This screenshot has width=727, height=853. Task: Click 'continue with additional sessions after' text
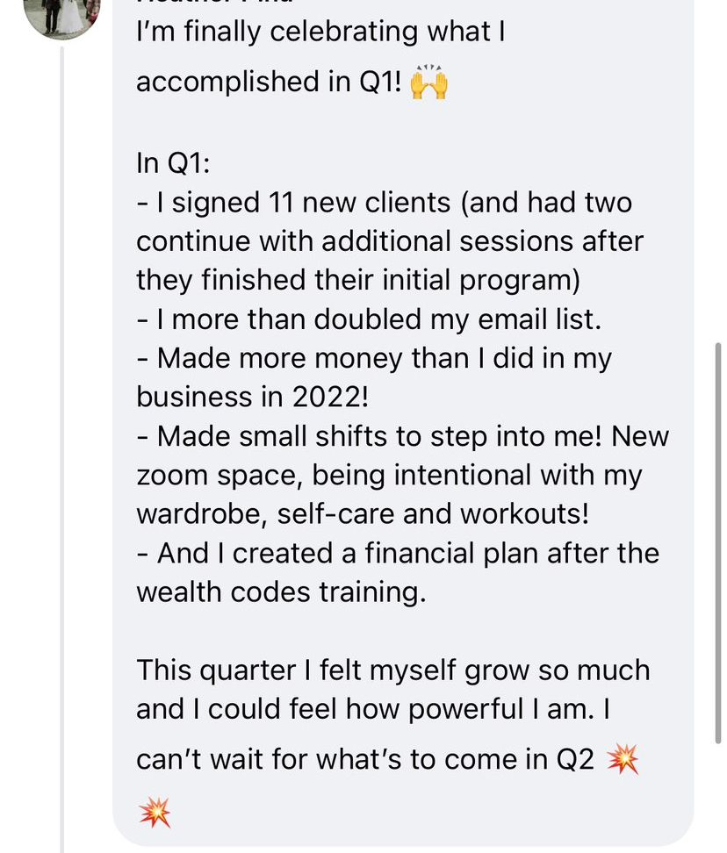(x=390, y=241)
